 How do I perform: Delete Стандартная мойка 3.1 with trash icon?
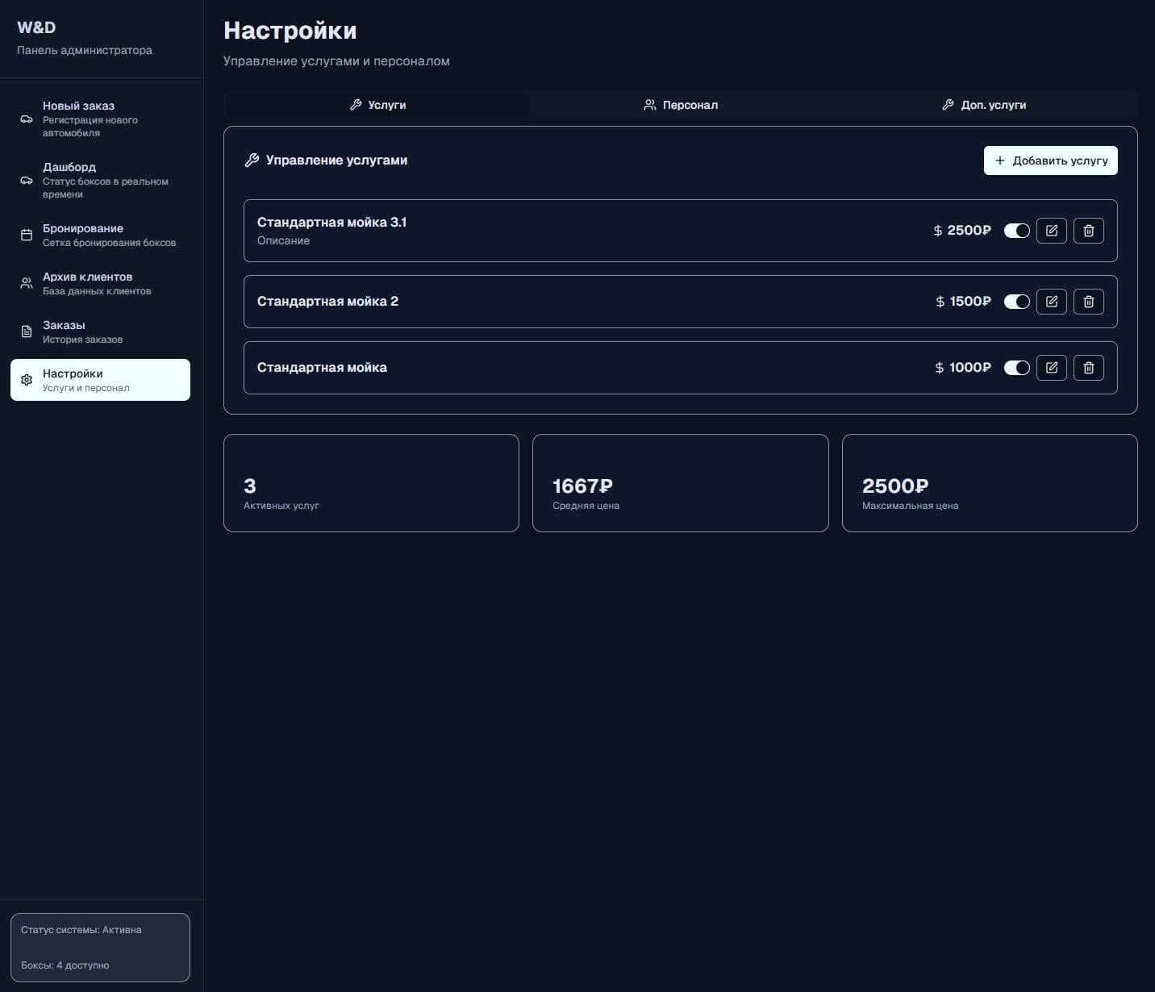pyautogui.click(x=1088, y=231)
